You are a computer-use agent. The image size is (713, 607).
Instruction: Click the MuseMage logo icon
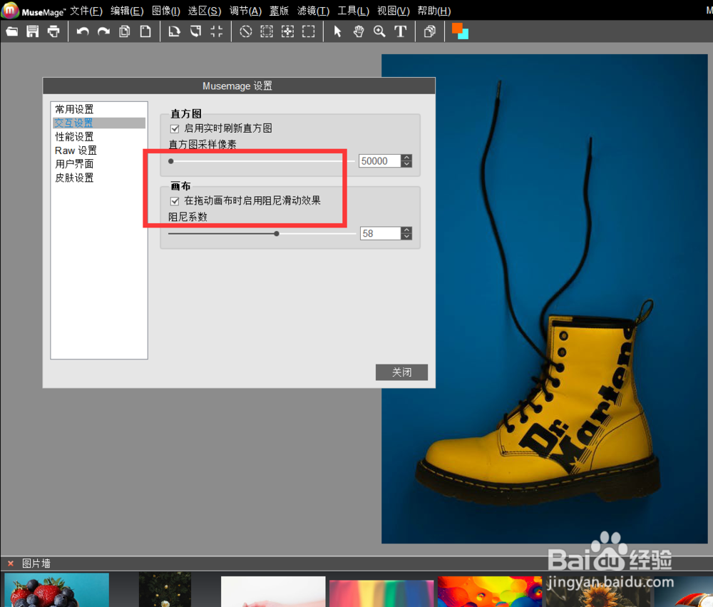tap(9, 10)
